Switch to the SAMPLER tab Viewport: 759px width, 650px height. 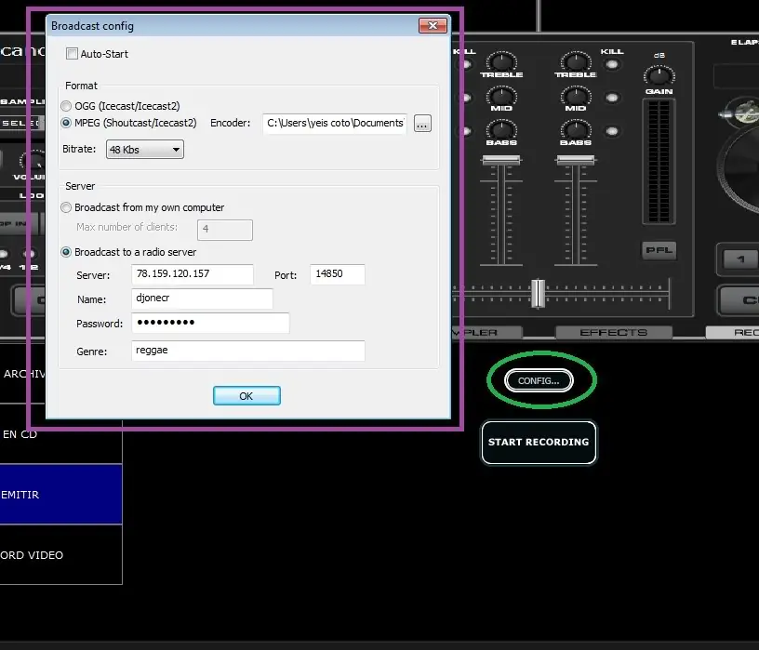click(x=486, y=333)
